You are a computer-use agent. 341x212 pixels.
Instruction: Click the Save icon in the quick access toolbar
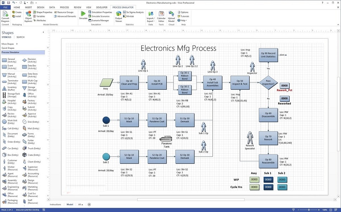pyautogui.click(x=9, y=3)
